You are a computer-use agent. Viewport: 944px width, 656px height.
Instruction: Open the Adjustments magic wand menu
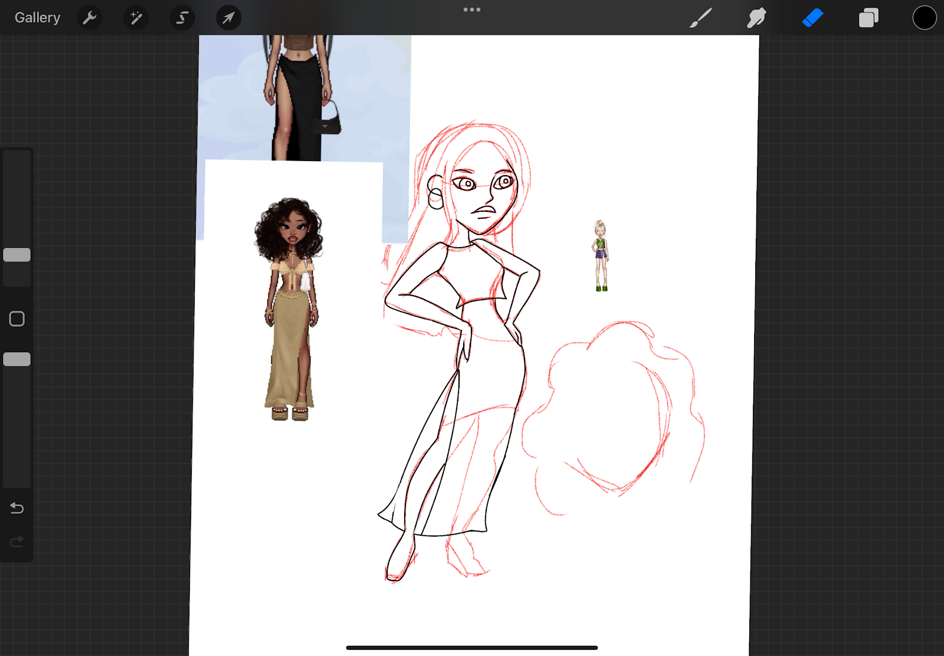[136, 18]
